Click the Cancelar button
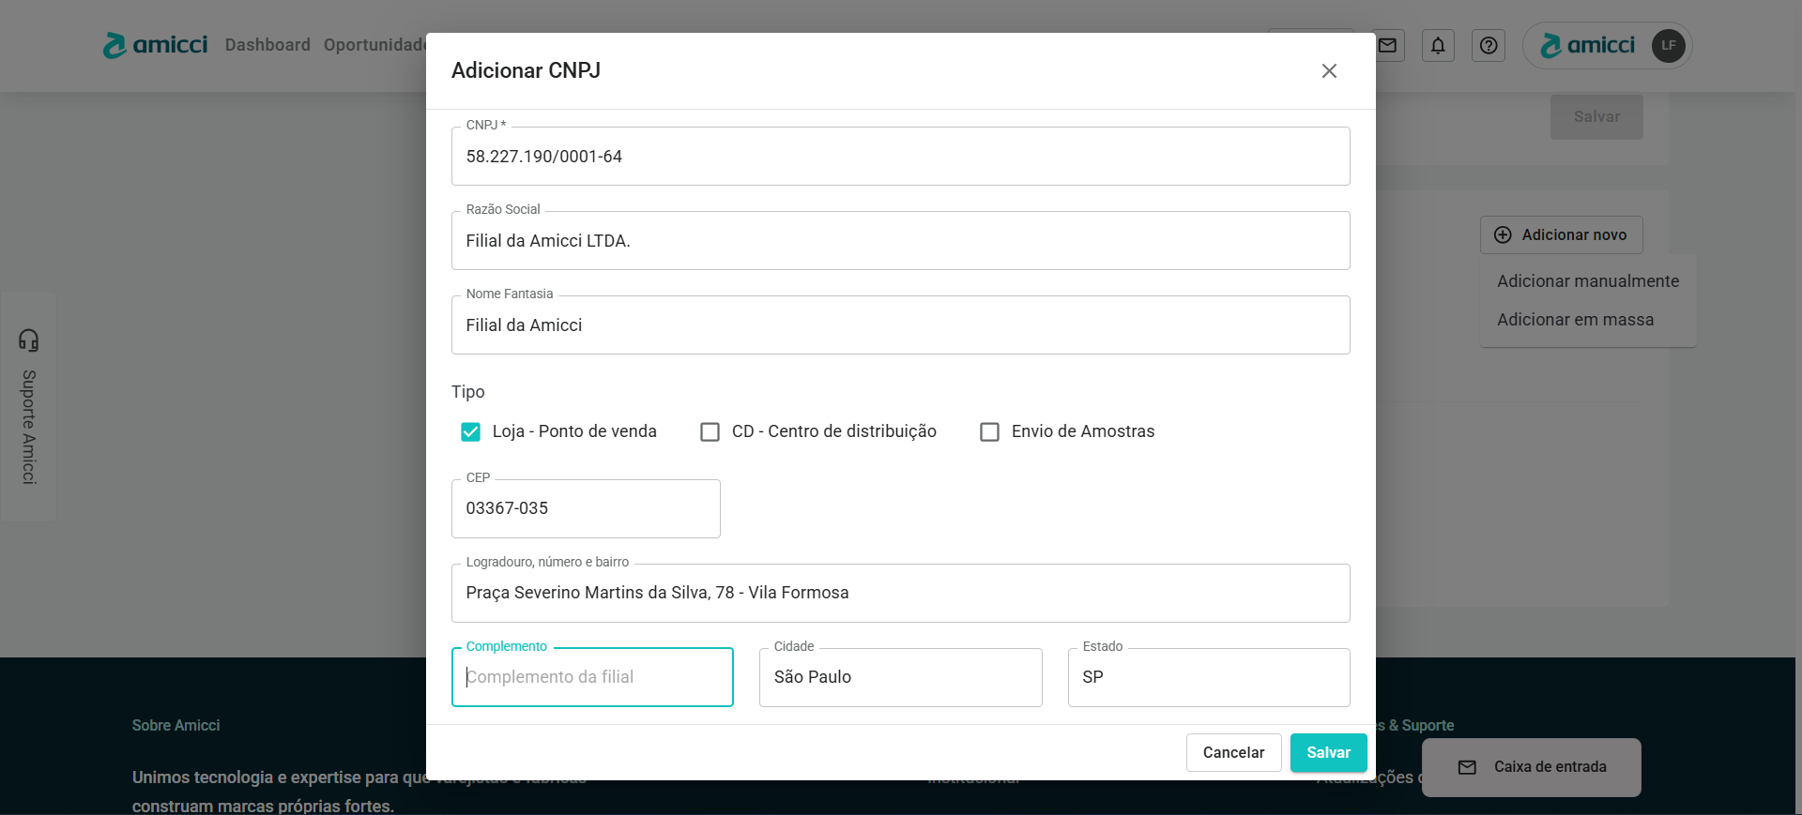This screenshot has height=815, width=1802. (x=1233, y=752)
